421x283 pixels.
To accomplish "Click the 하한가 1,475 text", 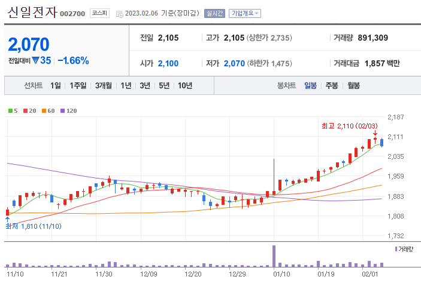I will 269,63.
